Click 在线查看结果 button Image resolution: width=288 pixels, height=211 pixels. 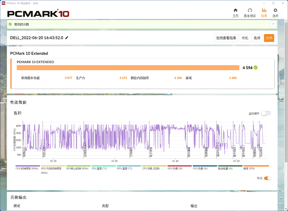tap(226, 38)
